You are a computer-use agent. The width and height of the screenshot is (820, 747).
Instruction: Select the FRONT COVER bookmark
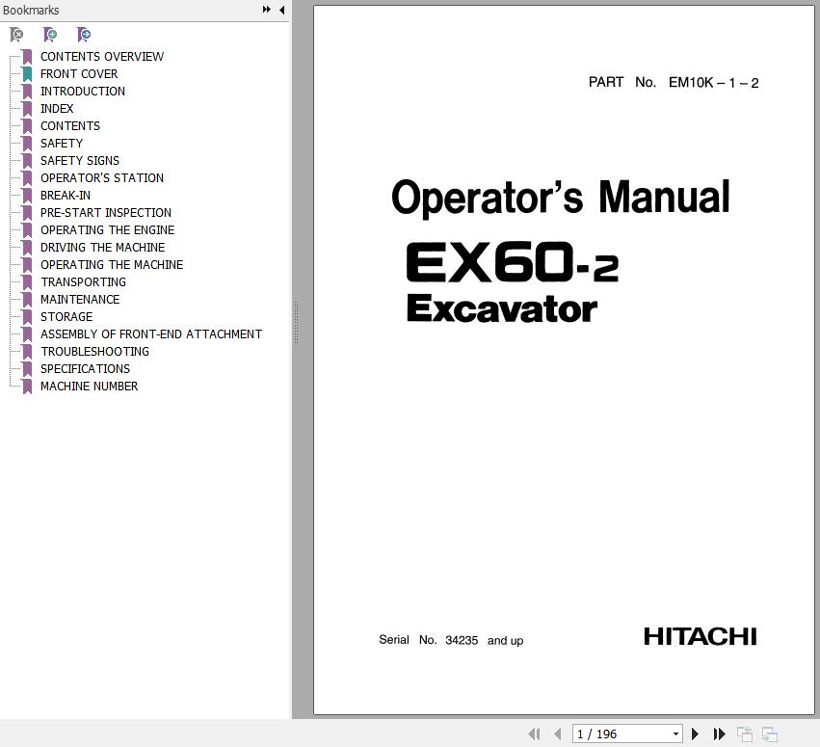79,74
